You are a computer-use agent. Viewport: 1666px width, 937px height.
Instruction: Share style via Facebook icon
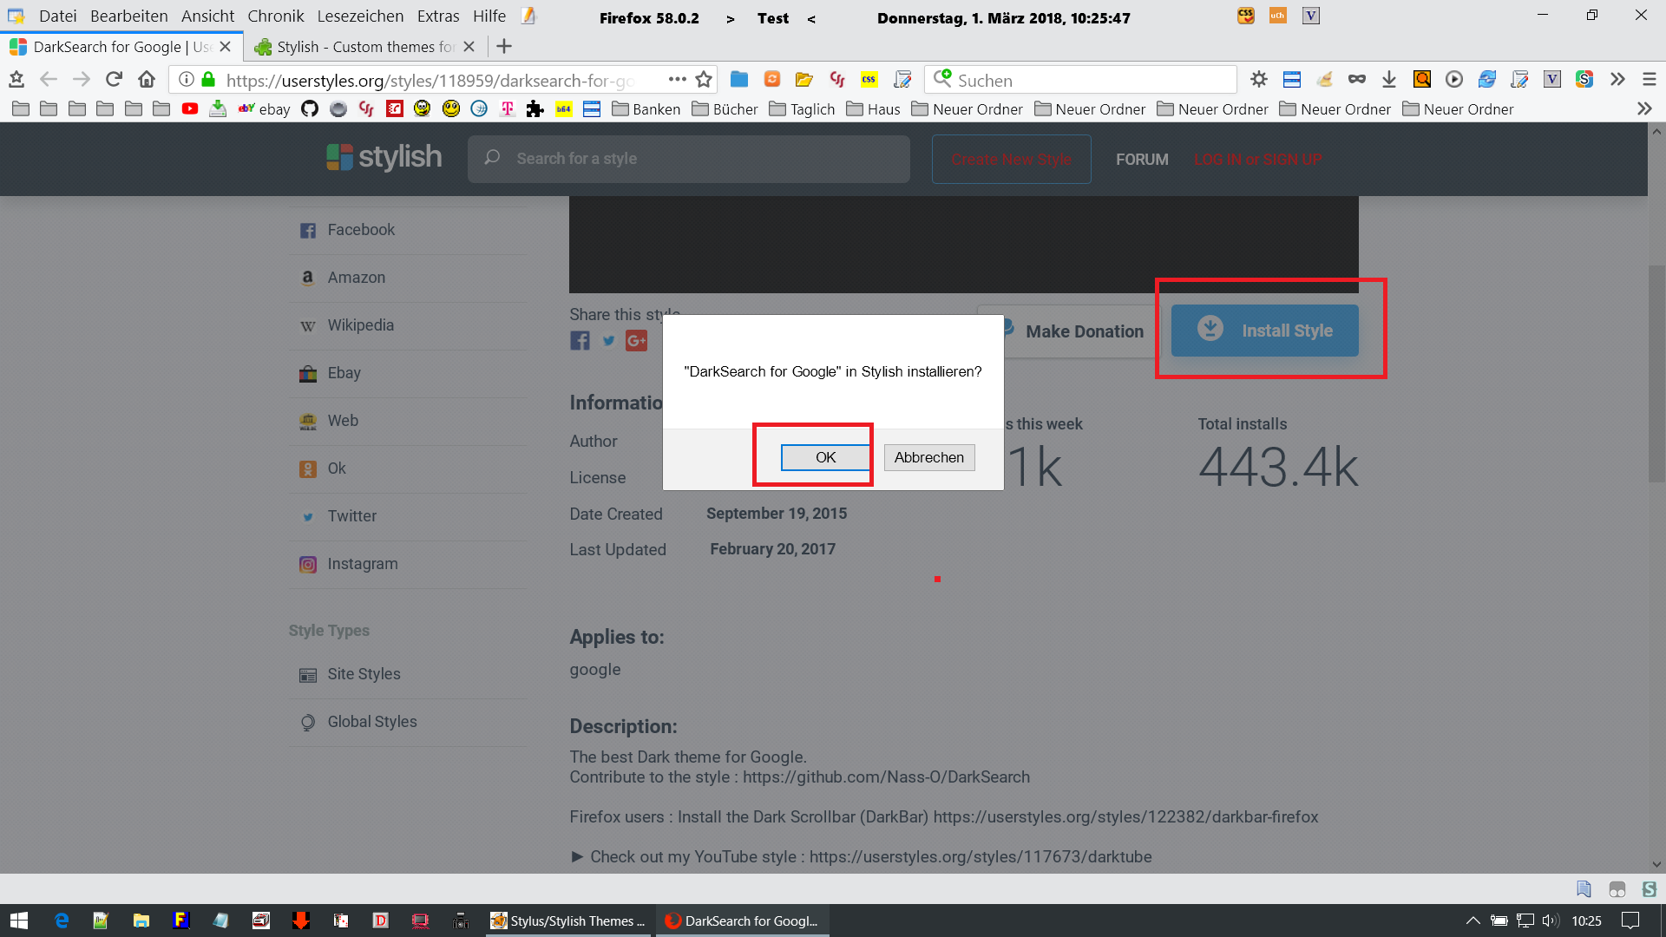click(x=580, y=341)
